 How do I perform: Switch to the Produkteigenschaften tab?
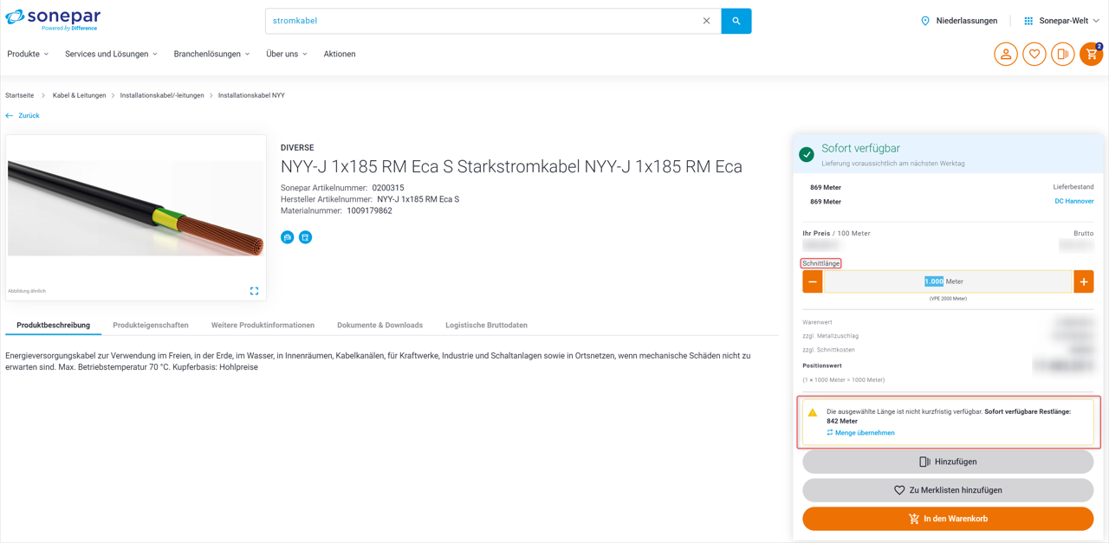151,326
